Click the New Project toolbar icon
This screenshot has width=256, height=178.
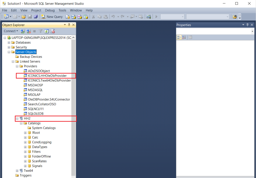[x=6, y=17]
